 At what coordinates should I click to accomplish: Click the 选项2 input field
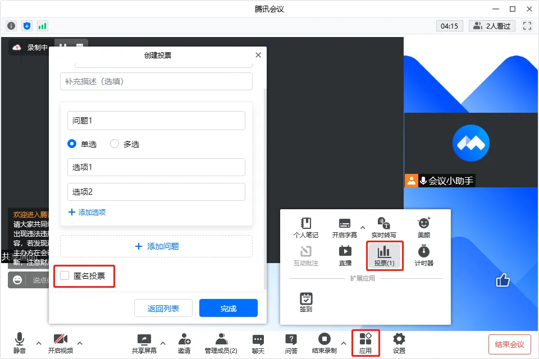pos(157,192)
